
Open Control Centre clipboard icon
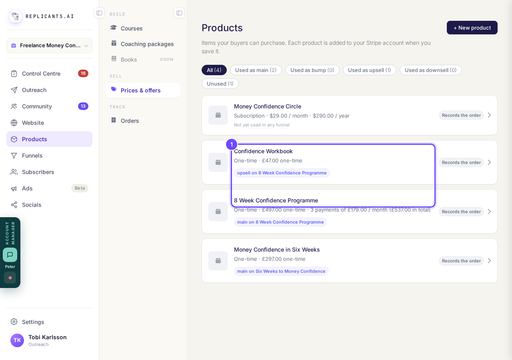pyautogui.click(x=14, y=74)
